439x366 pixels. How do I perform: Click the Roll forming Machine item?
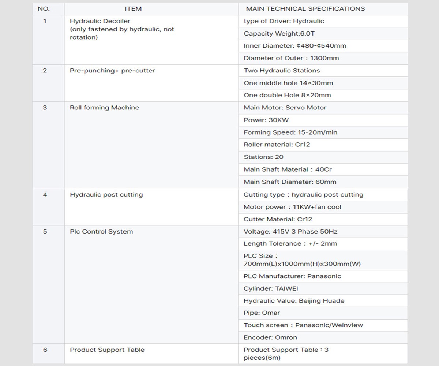[104, 108]
